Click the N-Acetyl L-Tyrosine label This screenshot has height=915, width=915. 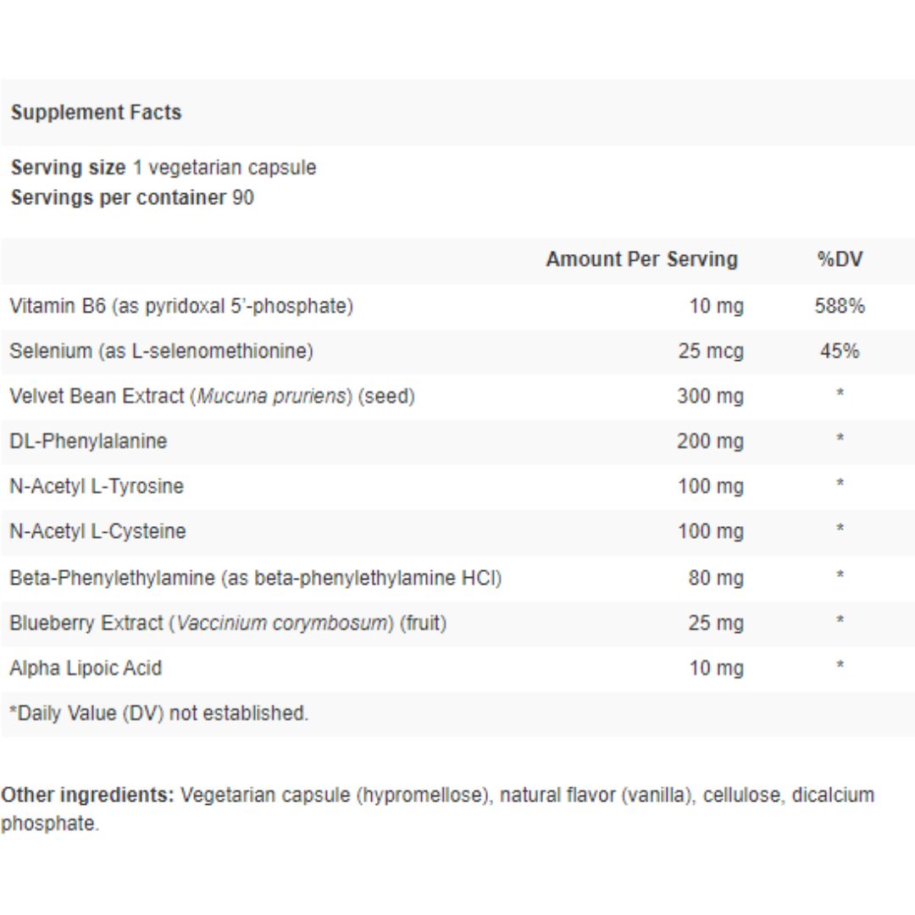click(x=97, y=486)
